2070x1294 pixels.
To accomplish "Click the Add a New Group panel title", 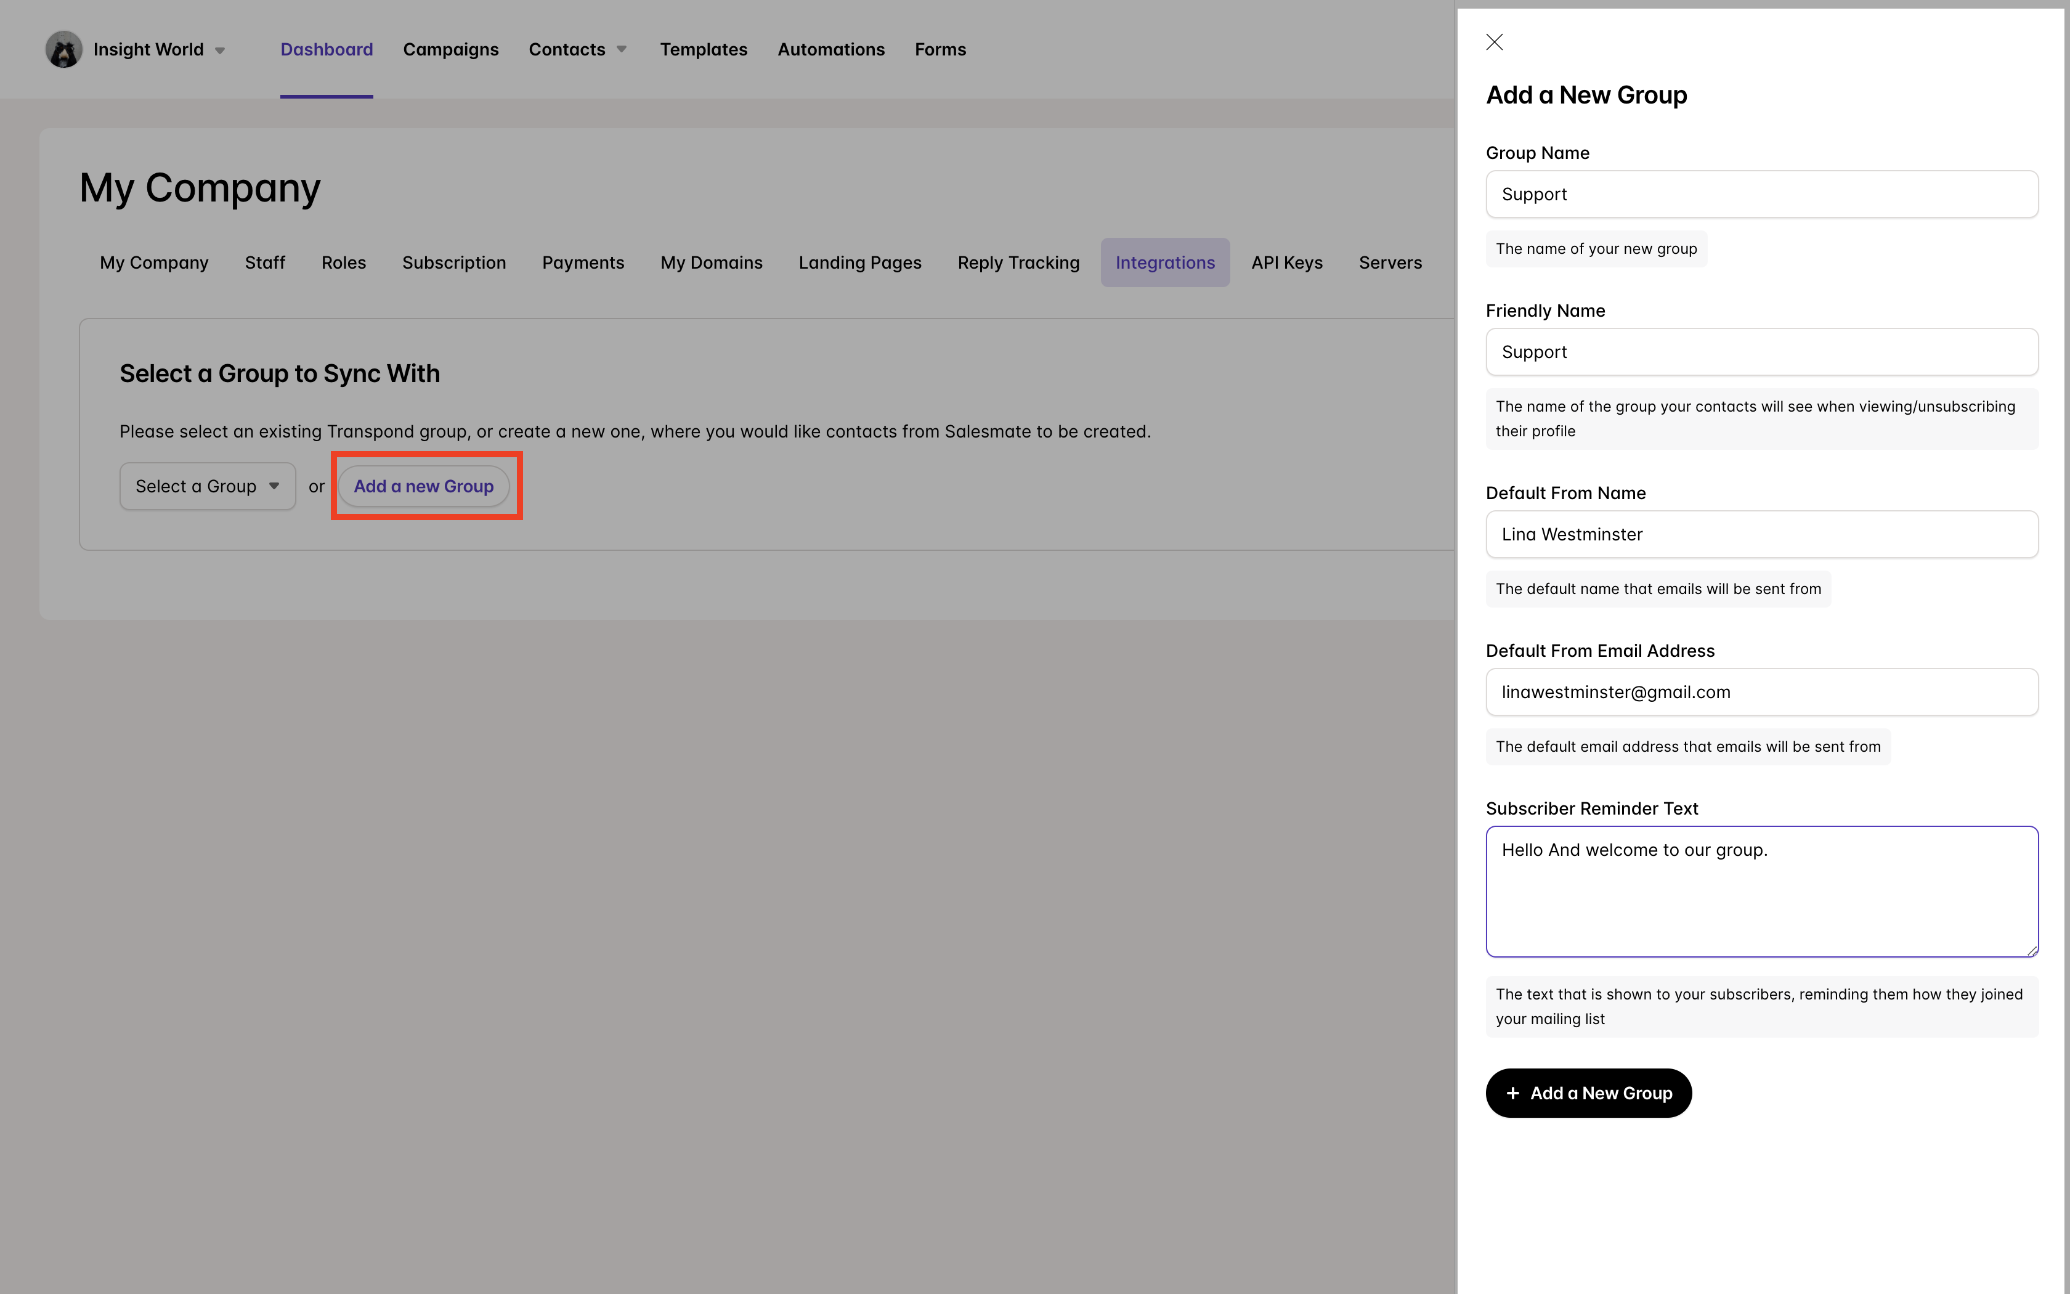I will coord(1587,95).
